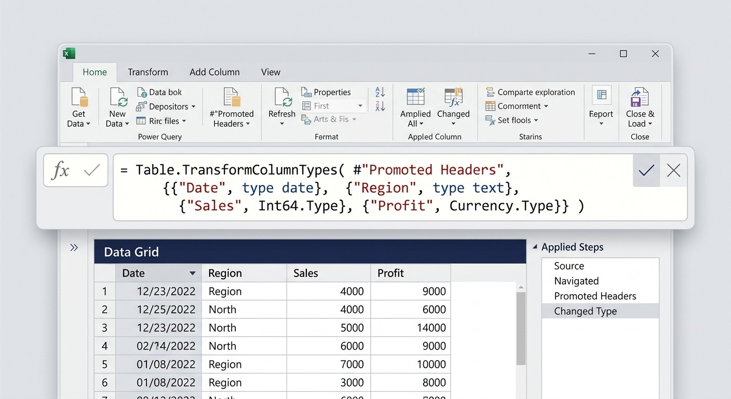This screenshot has width=731, height=399.
Task: Switch to the Home tab
Action: (x=94, y=72)
